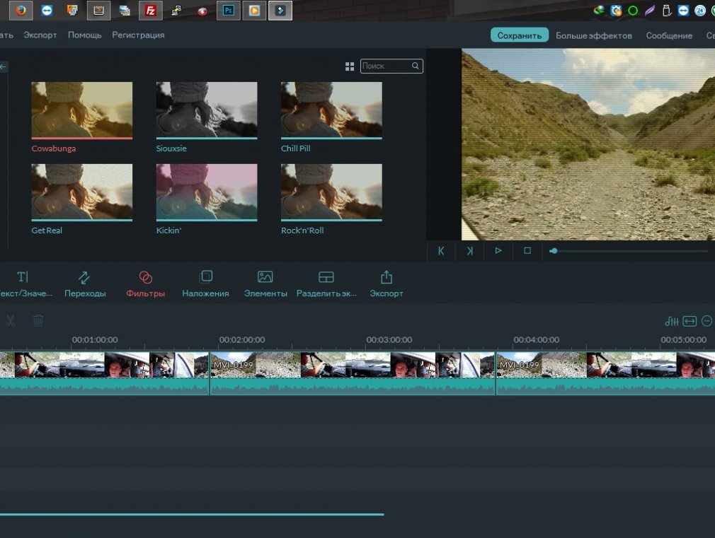715x538 pixels.
Task: Open the Элементы elements library
Action: [265, 283]
